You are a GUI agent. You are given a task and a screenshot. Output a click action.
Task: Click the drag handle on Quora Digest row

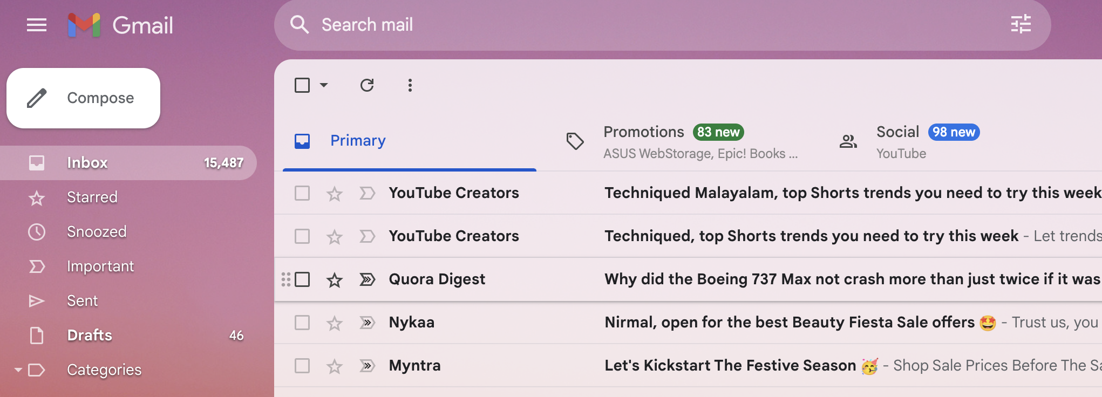(286, 279)
